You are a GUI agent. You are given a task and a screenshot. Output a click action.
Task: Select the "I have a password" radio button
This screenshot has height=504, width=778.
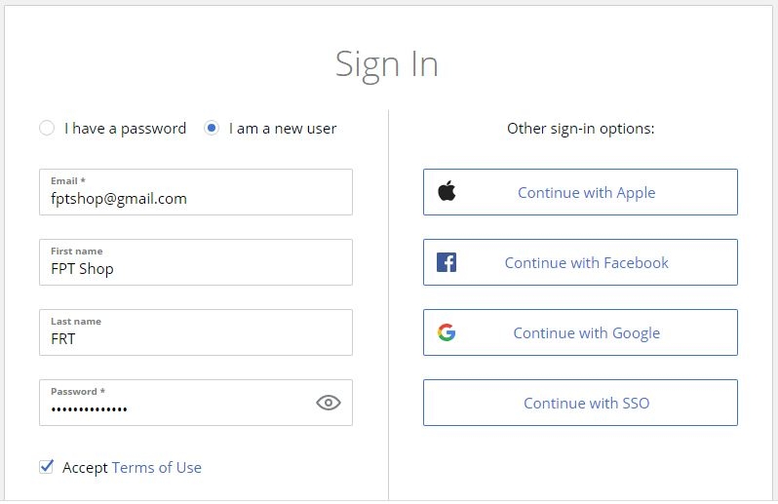(x=47, y=128)
